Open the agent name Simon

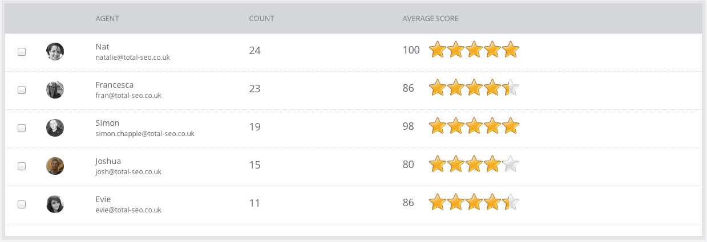point(107,123)
